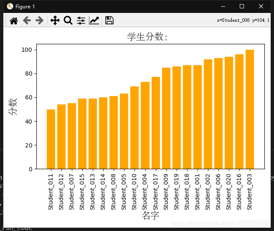Activate the Zoom magnifier tool
The width and height of the screenshot is (274, 231).
(x=68, y=20)
